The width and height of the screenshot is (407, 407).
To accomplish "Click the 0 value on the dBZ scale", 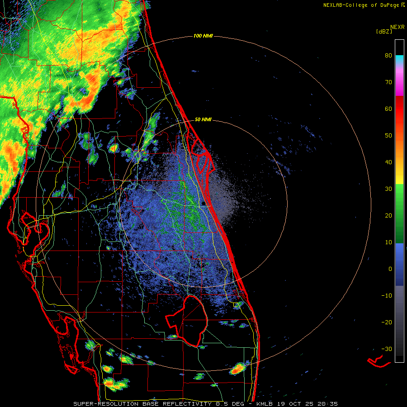I will (390, 269).
